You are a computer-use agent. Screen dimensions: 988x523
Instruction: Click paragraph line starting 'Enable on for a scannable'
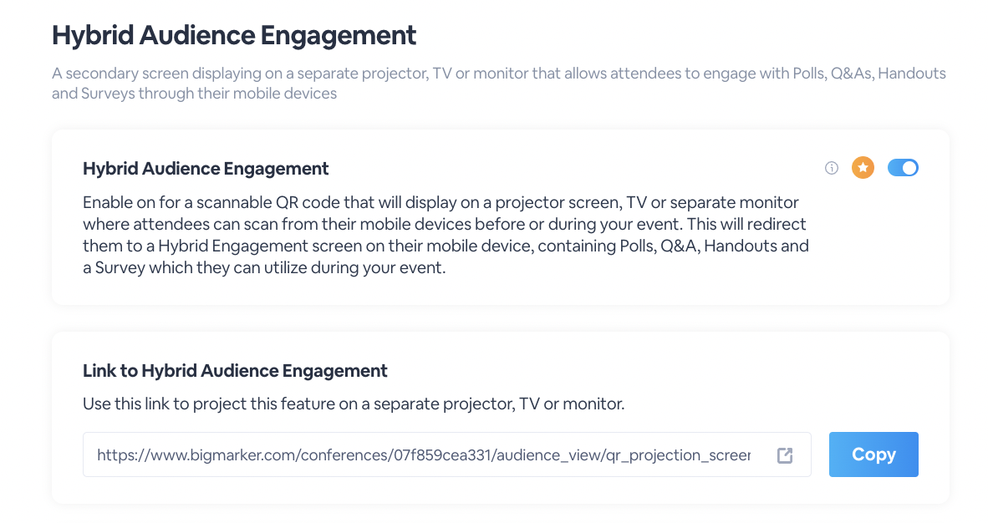(x=441, y=203)
